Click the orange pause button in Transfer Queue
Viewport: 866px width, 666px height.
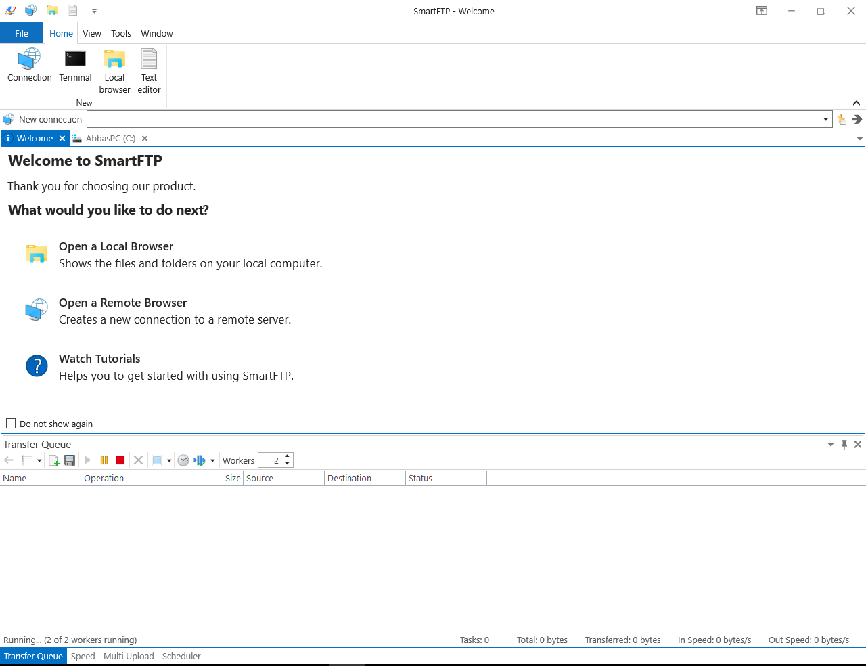click(x=104, y=460)
